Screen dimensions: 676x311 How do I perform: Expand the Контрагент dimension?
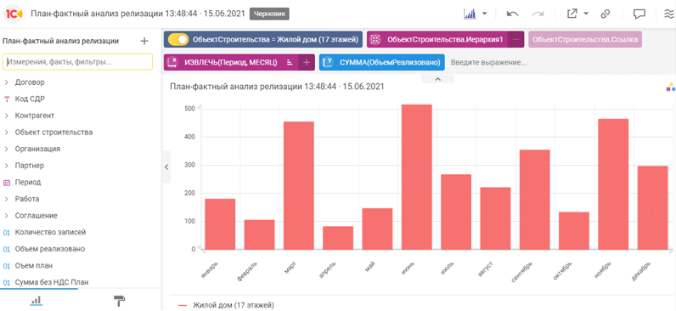click(7, 116)
